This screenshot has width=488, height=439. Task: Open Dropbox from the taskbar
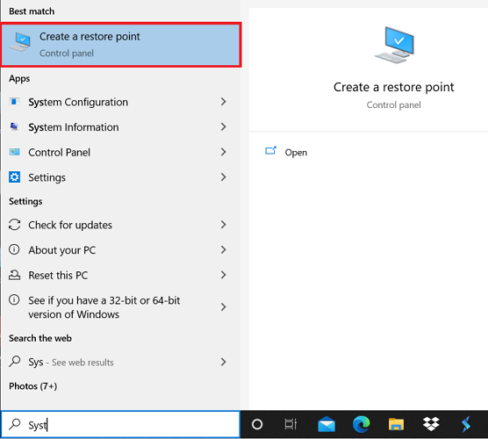click(431, 424)
